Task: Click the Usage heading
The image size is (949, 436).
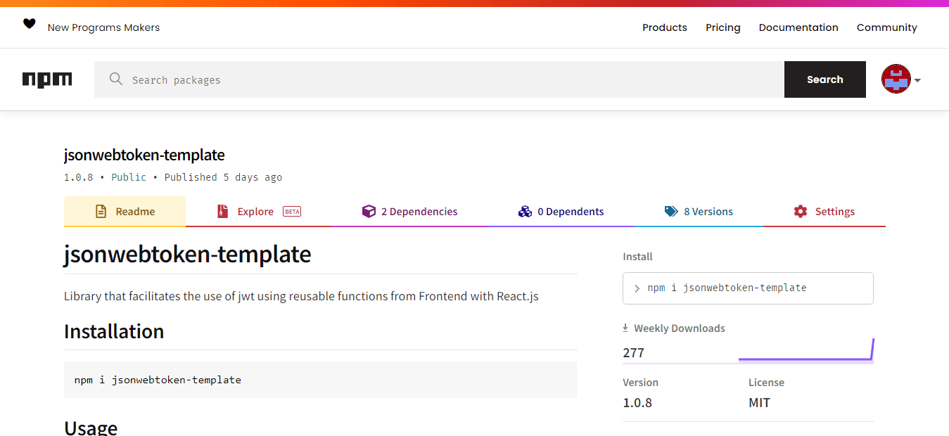Action: point(91,428)
